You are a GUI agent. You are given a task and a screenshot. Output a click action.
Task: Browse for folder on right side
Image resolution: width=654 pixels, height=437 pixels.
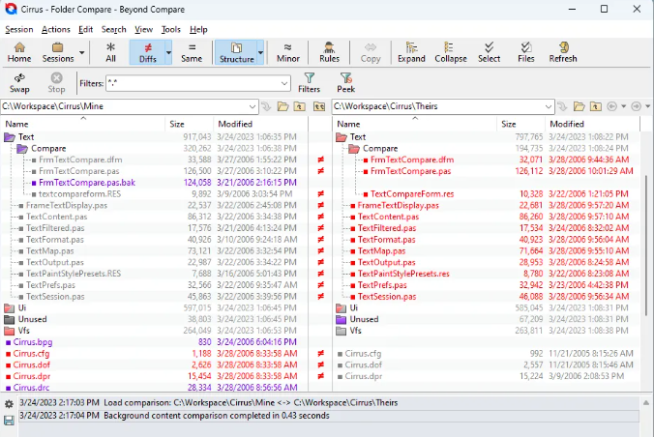[579, 106]
